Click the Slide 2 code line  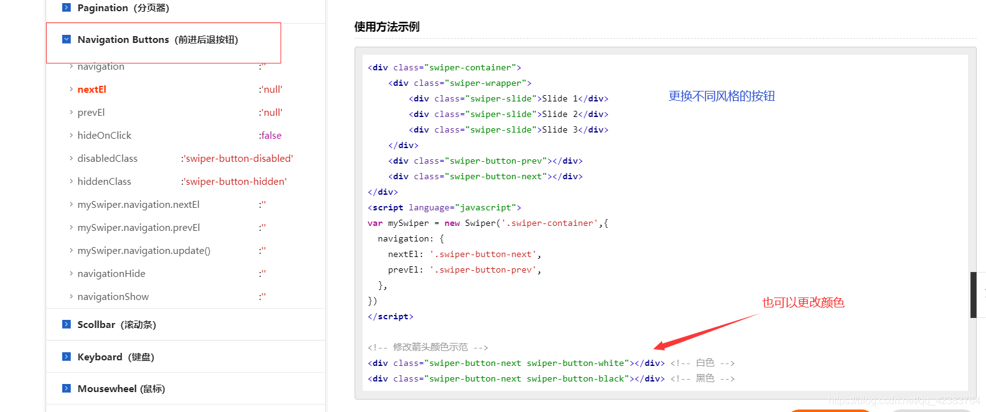coord(508,114)
